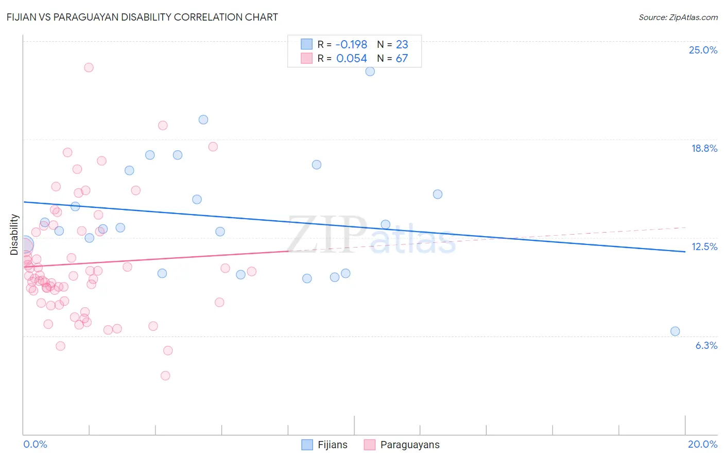
Task: Click the Source: ZipAtlas.com text
Action: click(x=678, y=17)
